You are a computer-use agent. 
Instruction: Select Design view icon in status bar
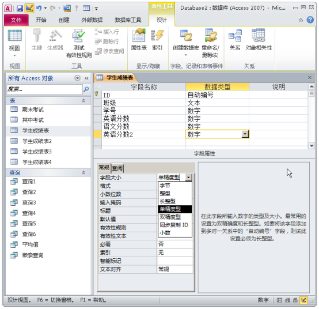[x=304, y=300]
